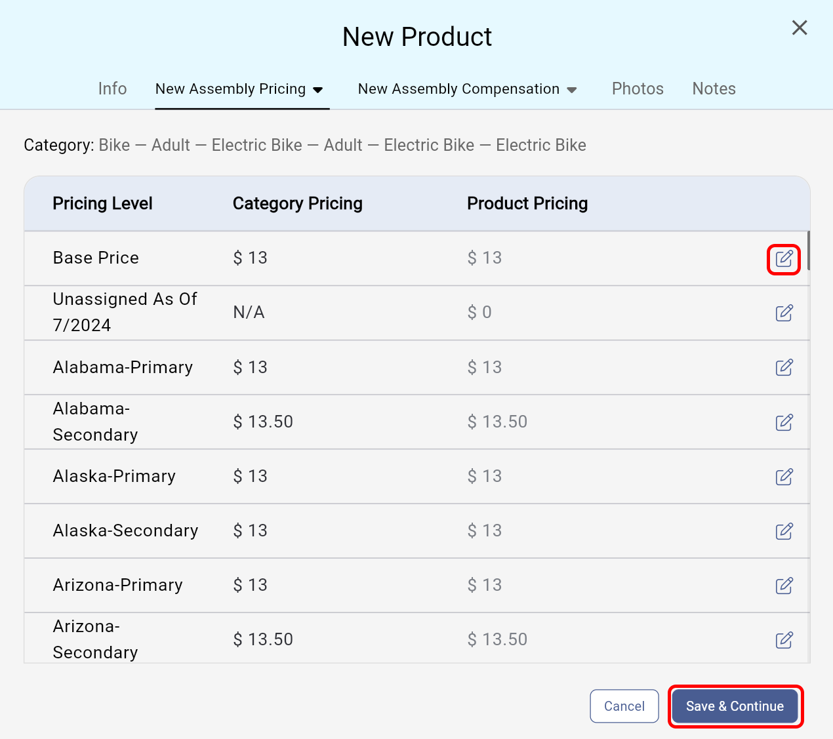The width and height of the screenshot is (833, 739).
Task: Click the Pricing Level column header
Action: [102, 204]
